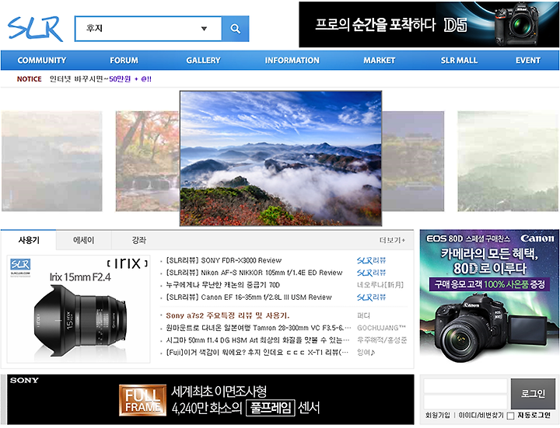Click the 더보기+ more link
560x428 pixels.
pos(392,240)
